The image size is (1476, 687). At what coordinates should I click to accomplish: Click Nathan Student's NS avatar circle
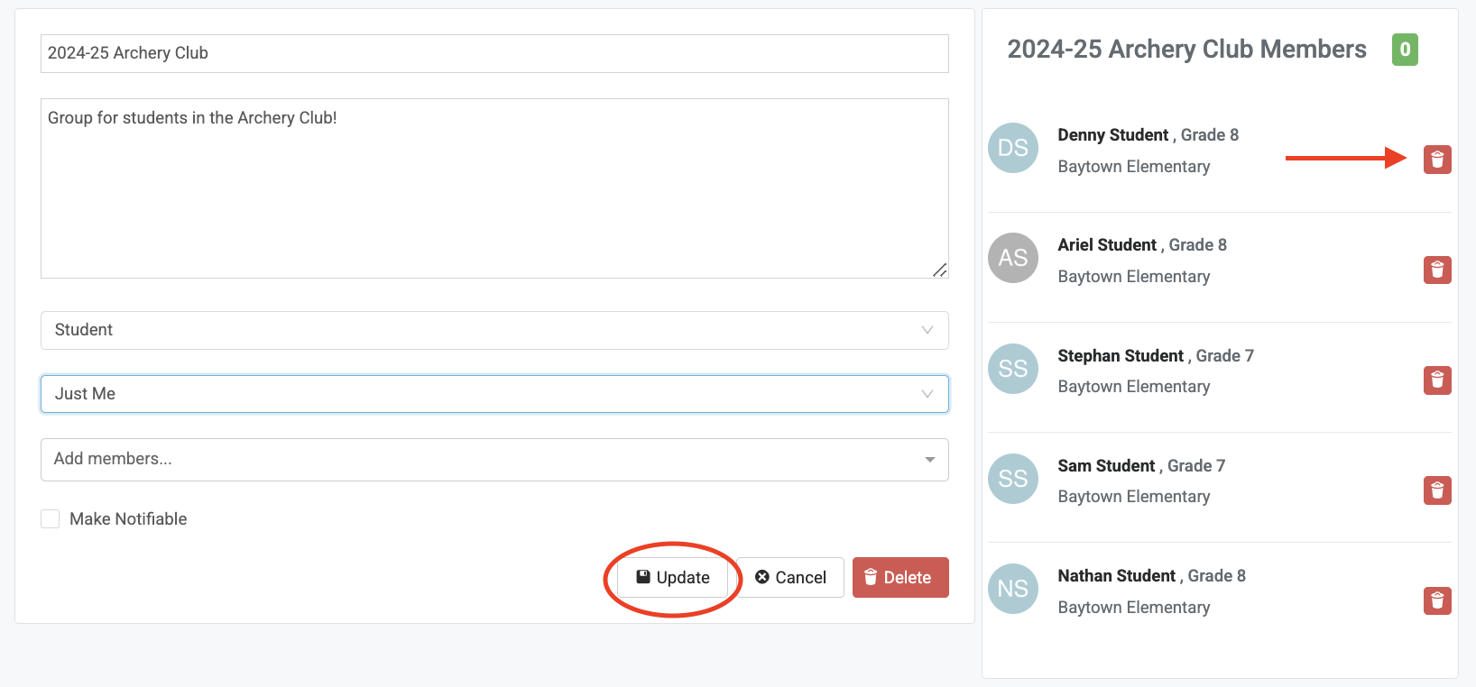point(1012,589)
